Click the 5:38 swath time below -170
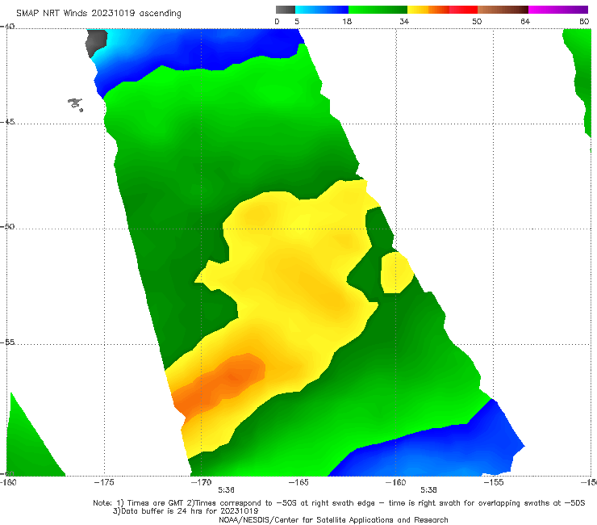 coord(226,490)
